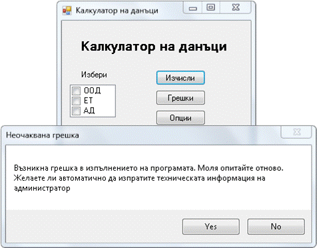Enable the АД checkbox
The height and width of the screenshot is (248, 317).
(x=76, y=111)
